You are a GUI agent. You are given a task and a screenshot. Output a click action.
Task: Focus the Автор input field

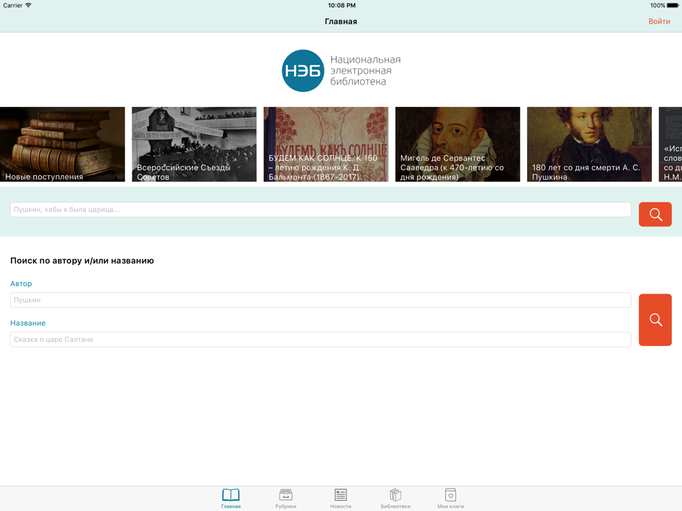tap(321, 300)
